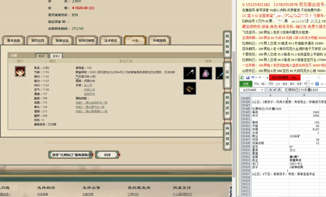Screen dimensions: 326x197
Task: Open the Name Box dropdown showing A339488
Action: point(262,89)
